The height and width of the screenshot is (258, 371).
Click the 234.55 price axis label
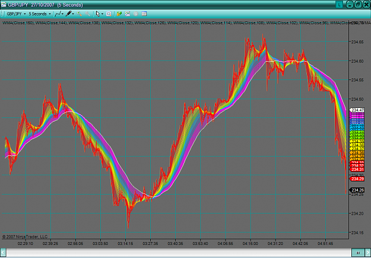coord(357,80)
